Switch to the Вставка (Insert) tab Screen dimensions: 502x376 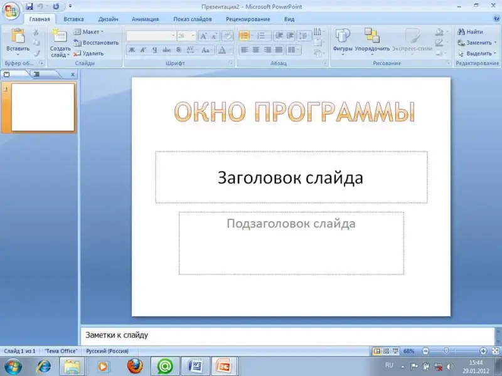click(73, 19)
